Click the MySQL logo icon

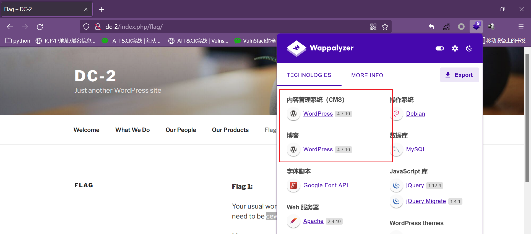(396, 149)
